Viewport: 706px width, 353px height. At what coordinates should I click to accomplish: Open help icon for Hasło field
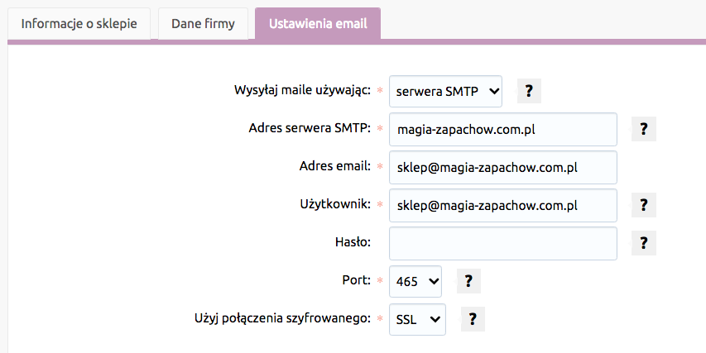(644, 243)
